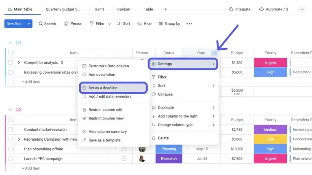Click the Hide column summary eye icon
The image size is (312, 175).
point(84,132)
